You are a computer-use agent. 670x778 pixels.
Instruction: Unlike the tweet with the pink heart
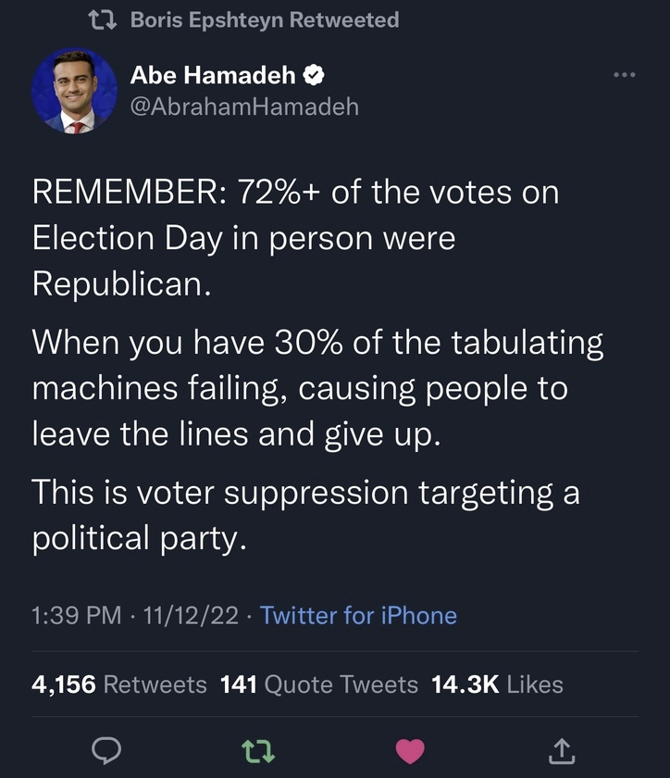410,751
